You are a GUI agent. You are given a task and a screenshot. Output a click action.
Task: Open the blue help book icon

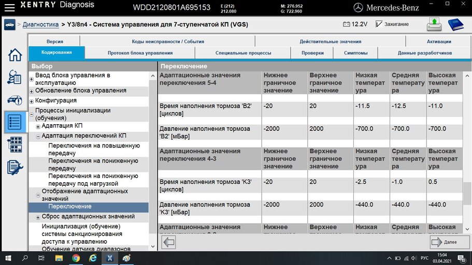pyautogui.click(x=456, y=24)
